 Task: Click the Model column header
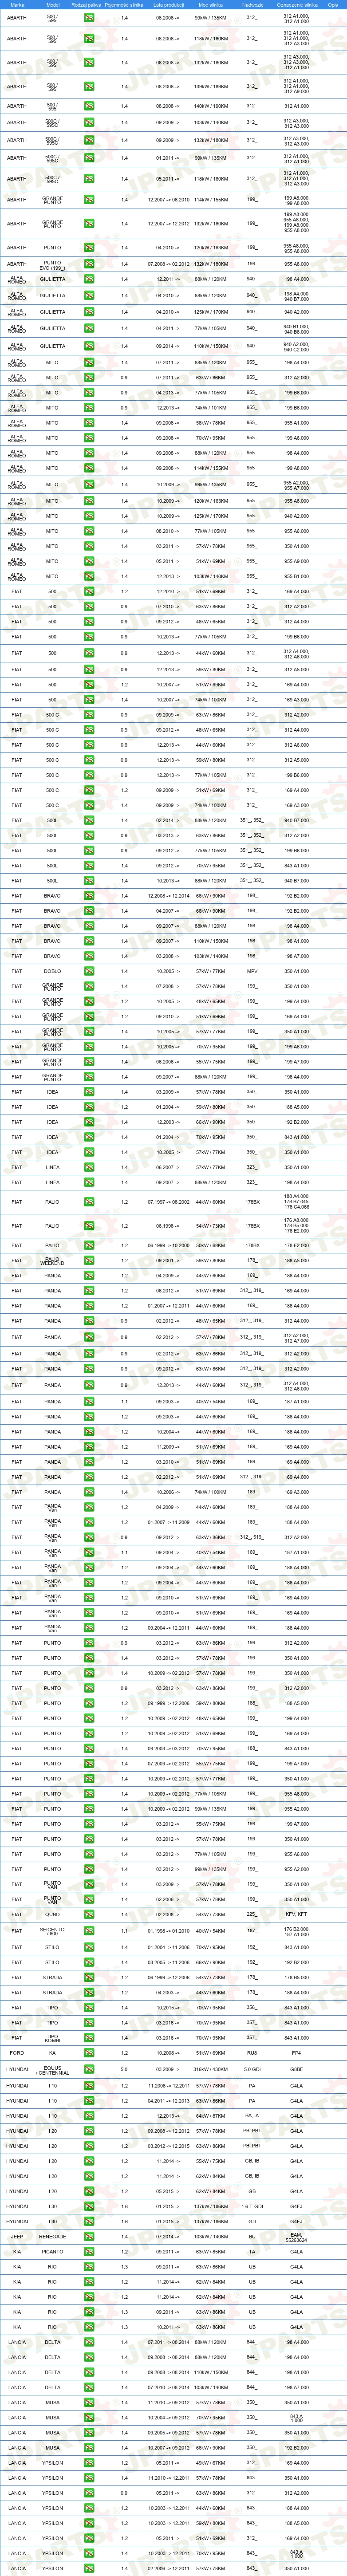53,5
